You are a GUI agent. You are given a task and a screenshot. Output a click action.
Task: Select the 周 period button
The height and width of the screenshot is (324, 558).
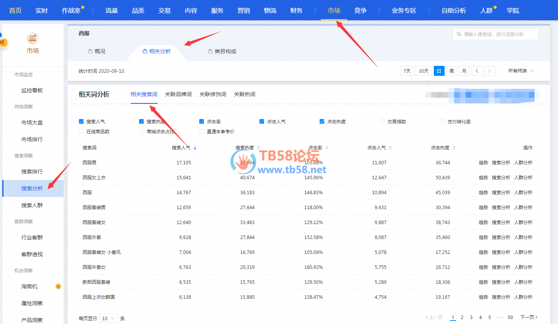pyautogui.click(x=452, y=71)
